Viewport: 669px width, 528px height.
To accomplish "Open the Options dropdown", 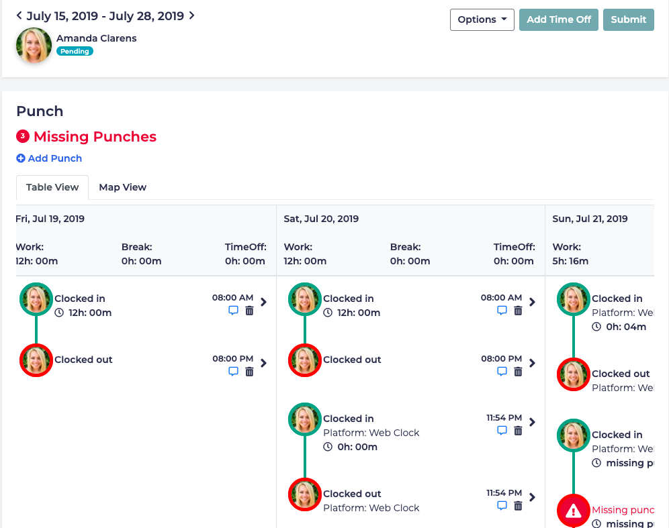I will coord(482,19).
